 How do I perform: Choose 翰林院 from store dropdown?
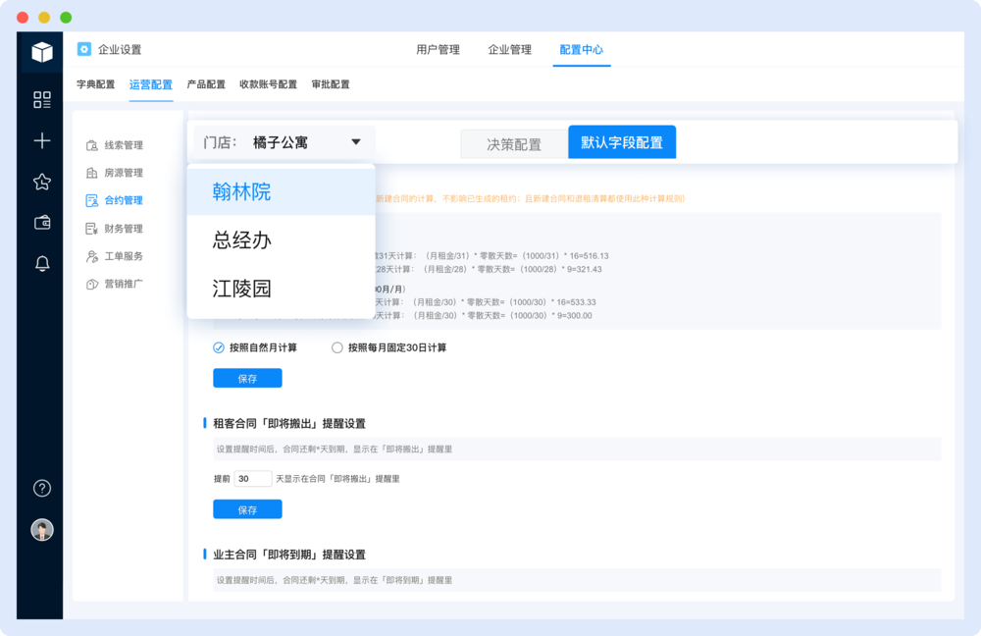click(x=281, y=191)
